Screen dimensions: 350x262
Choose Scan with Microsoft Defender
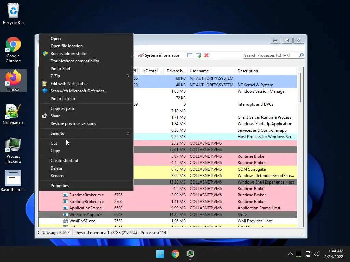pos(86,91)
